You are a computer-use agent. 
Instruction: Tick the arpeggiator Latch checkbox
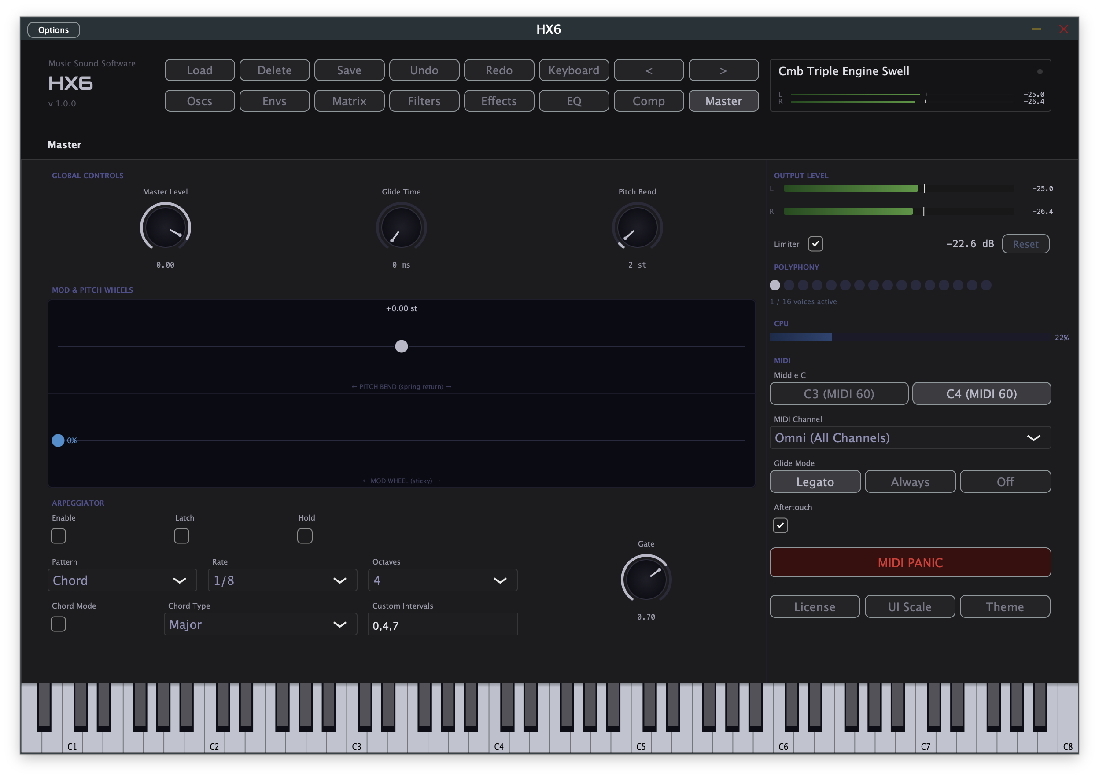click(x=182, y=536)
